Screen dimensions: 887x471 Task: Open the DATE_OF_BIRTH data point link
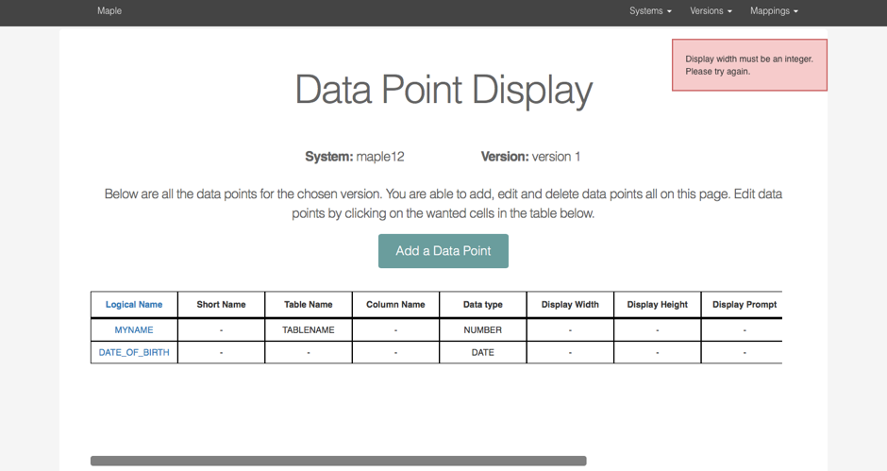coord(134,352)
